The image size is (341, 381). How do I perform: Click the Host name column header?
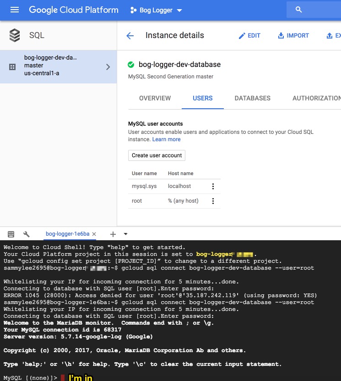(x=181, y=173)
